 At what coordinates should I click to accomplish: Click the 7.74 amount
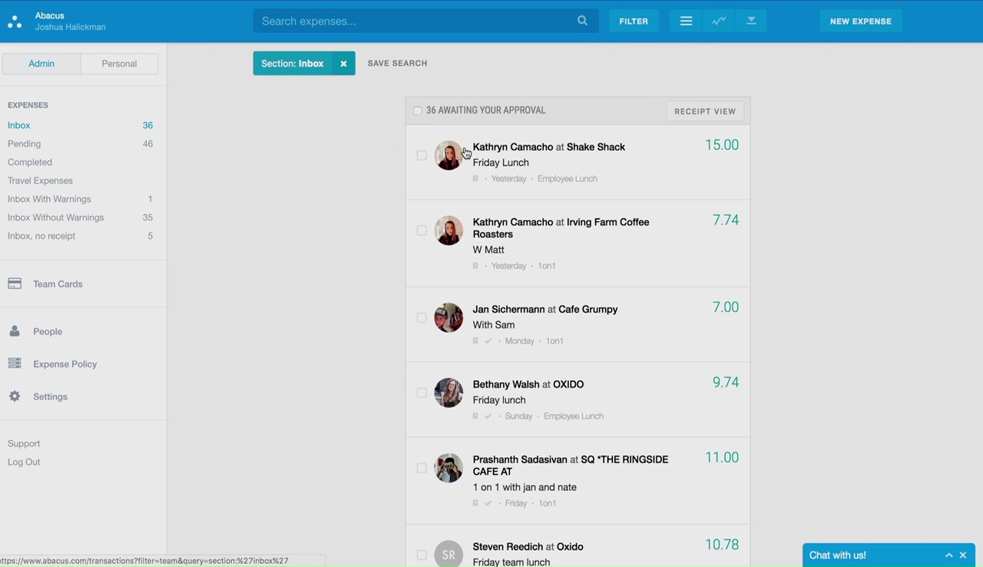(x=726, y=220)
